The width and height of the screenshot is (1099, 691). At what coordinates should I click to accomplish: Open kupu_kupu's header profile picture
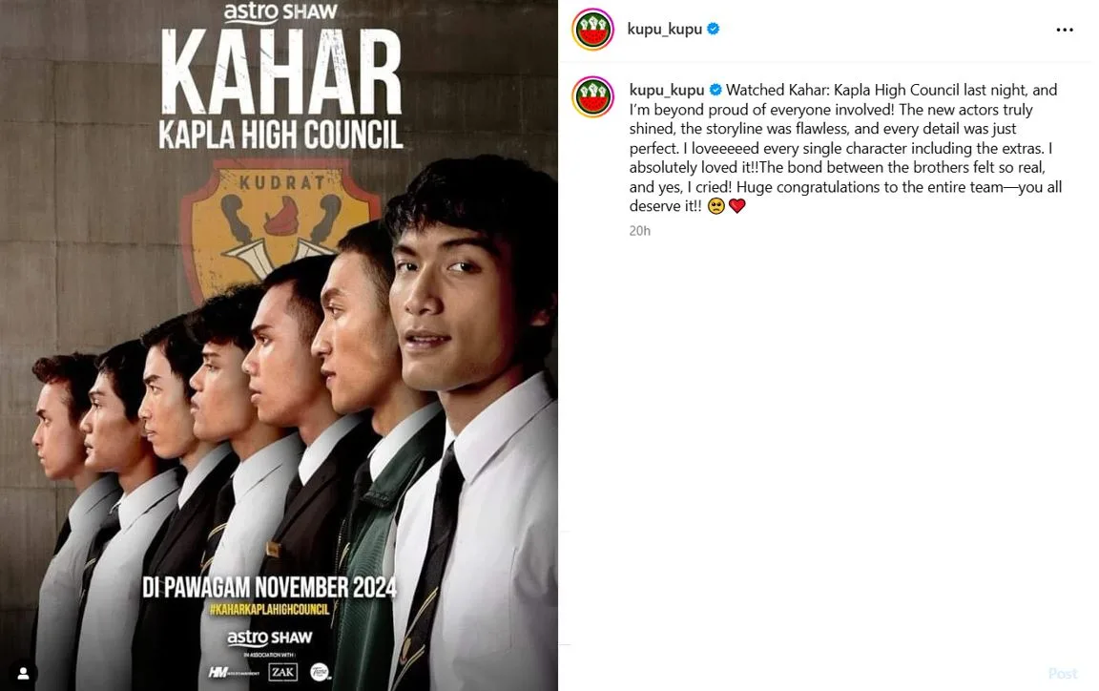593,30
